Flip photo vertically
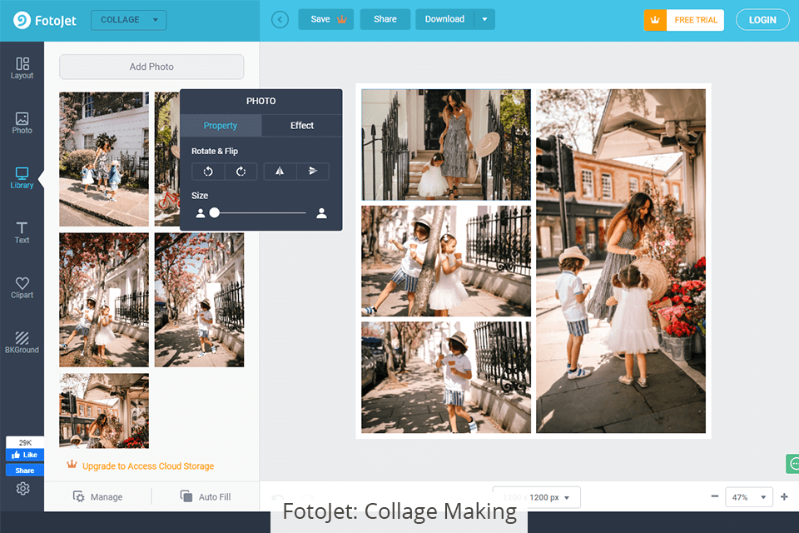The image size is (799, 533). pyautogui.click(x=313, y=172)
